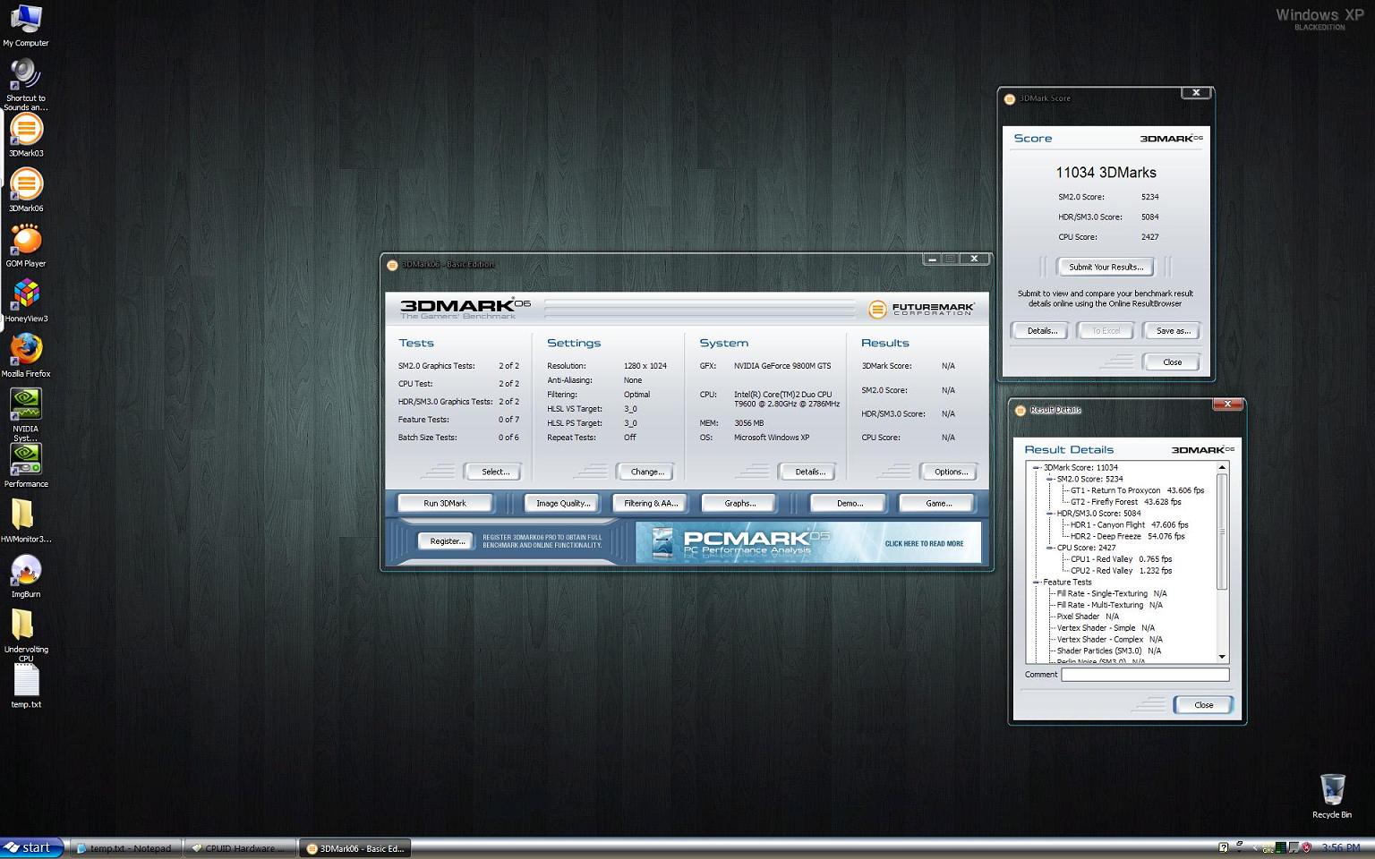This screenshot has height=859, width=1375.
Task: Click the PCMark05 banner link
Action: pyautogui.click(x=808, y=542)
